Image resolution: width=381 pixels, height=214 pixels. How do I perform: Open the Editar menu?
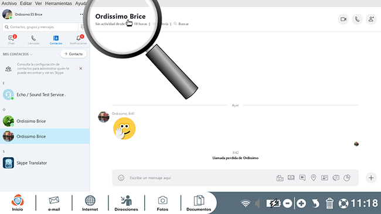click(26, 4)
